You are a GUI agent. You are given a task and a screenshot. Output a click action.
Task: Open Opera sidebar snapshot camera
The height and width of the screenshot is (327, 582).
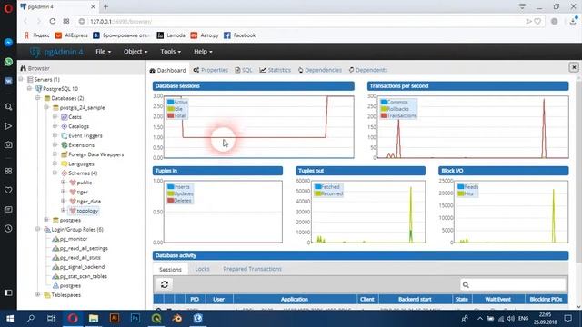[8, 145]
